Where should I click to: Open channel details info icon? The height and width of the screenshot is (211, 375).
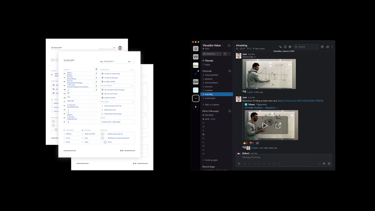click(x=285, y=47)
